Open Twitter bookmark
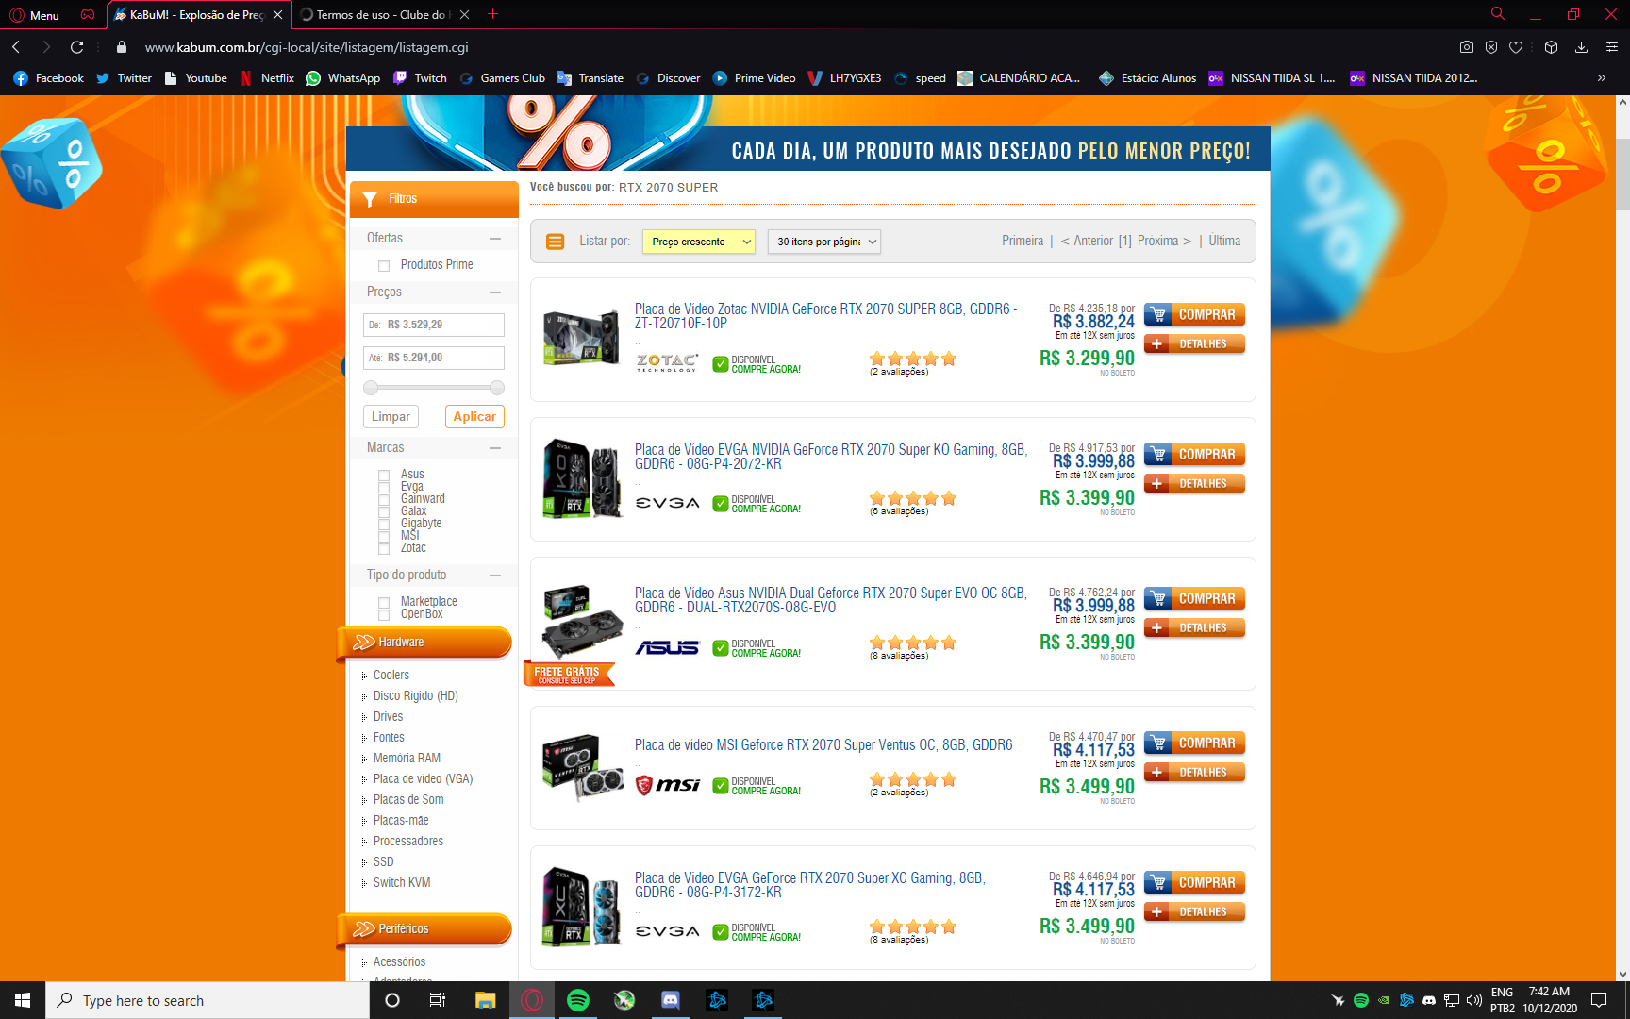This screenshot has height=1019, width=1630. click(124, 78)
